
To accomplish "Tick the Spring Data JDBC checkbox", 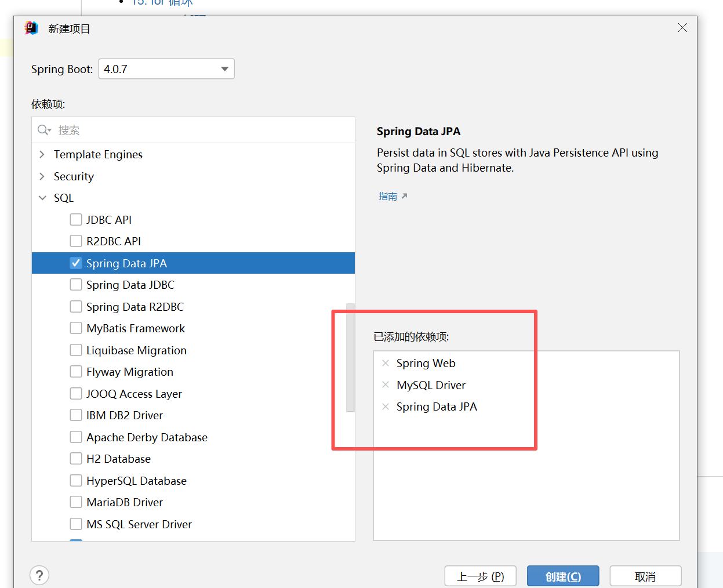I will (76, 284).
